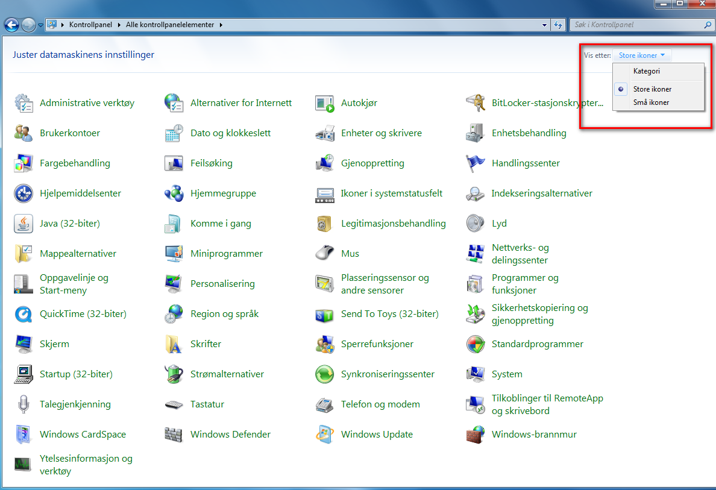The image size is (716, 490).
Task: Click the Forward navigation arrow button
Action: click(28, 25)
